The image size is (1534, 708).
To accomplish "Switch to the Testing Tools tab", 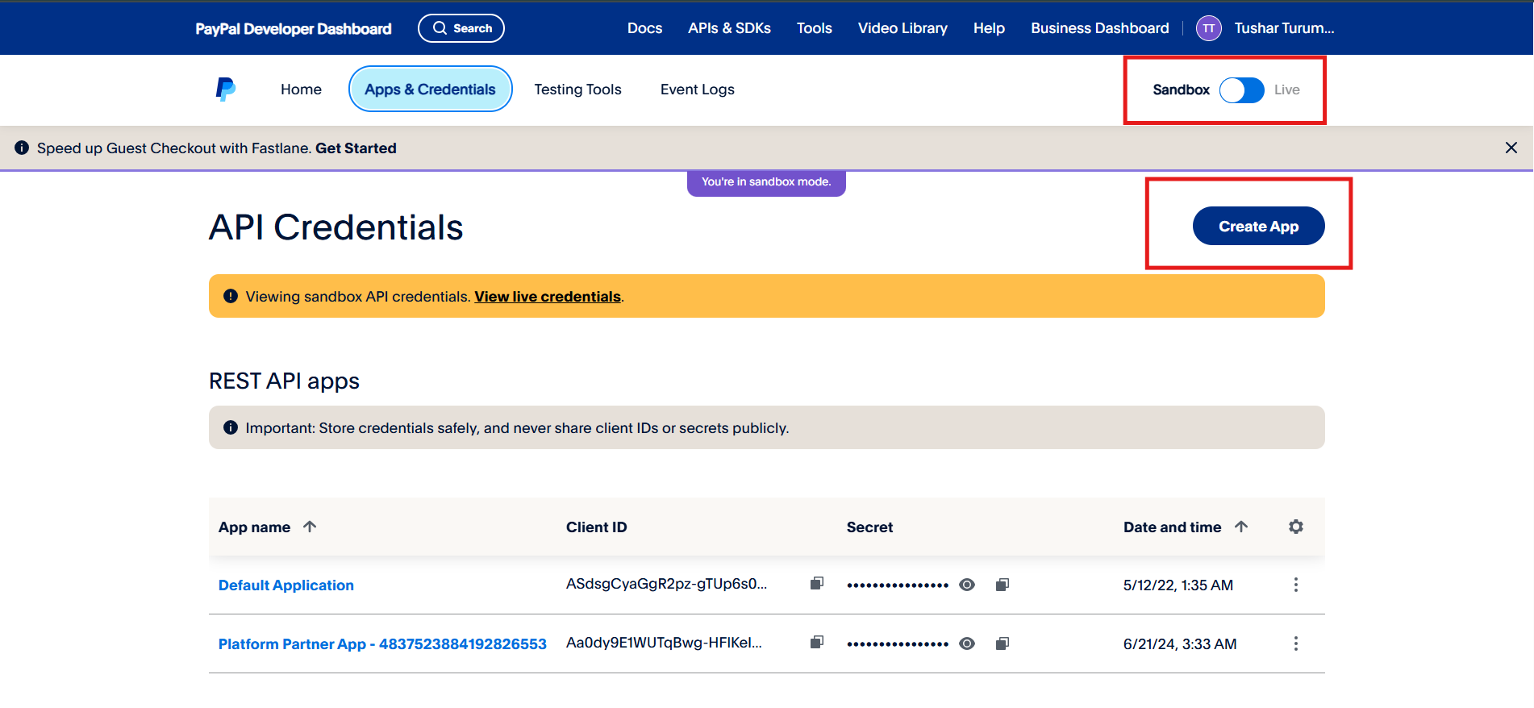I will pos(577,90).
